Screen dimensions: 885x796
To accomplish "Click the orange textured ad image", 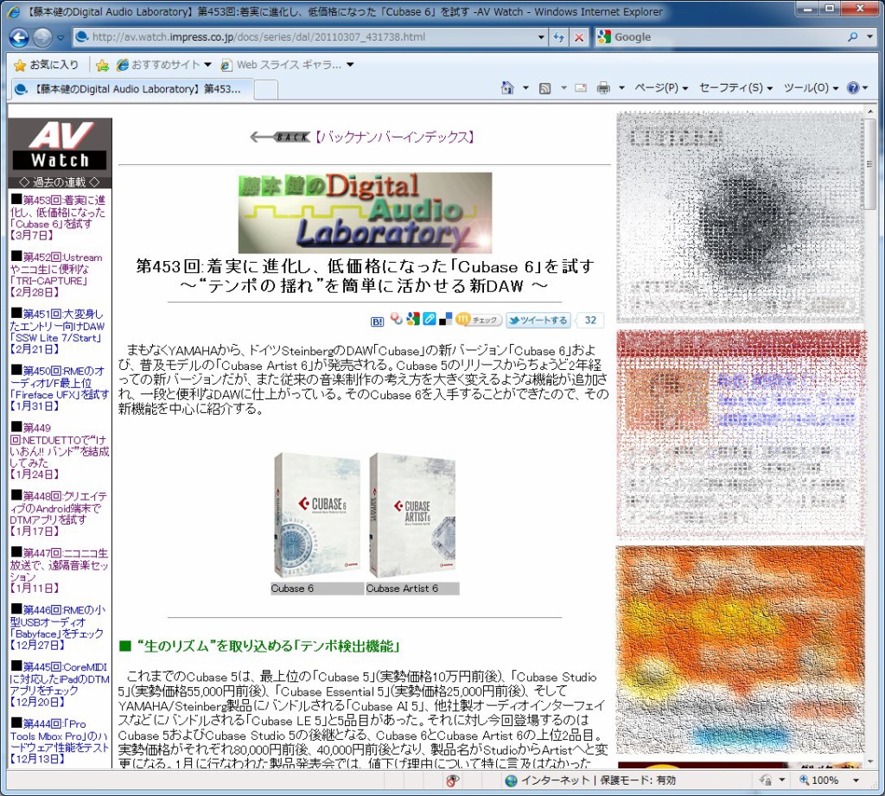I will point(740,650).
